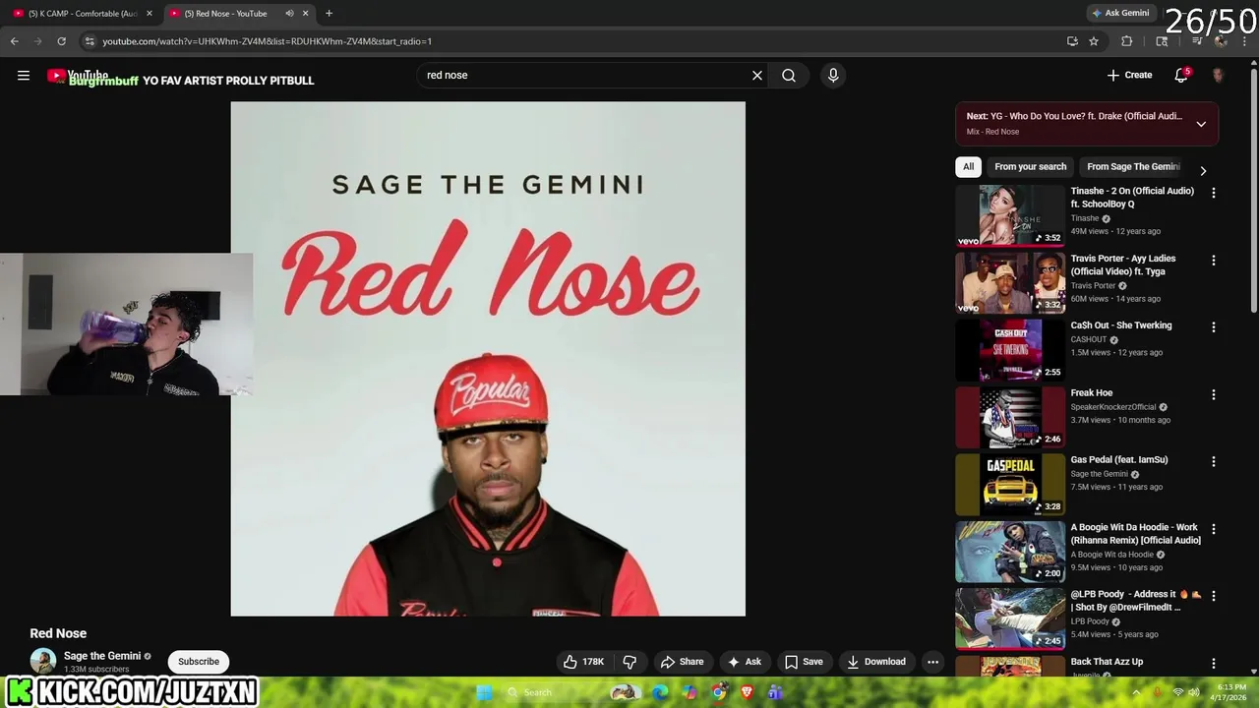
Task: Save video to a playlist
Action: (804, 662)
